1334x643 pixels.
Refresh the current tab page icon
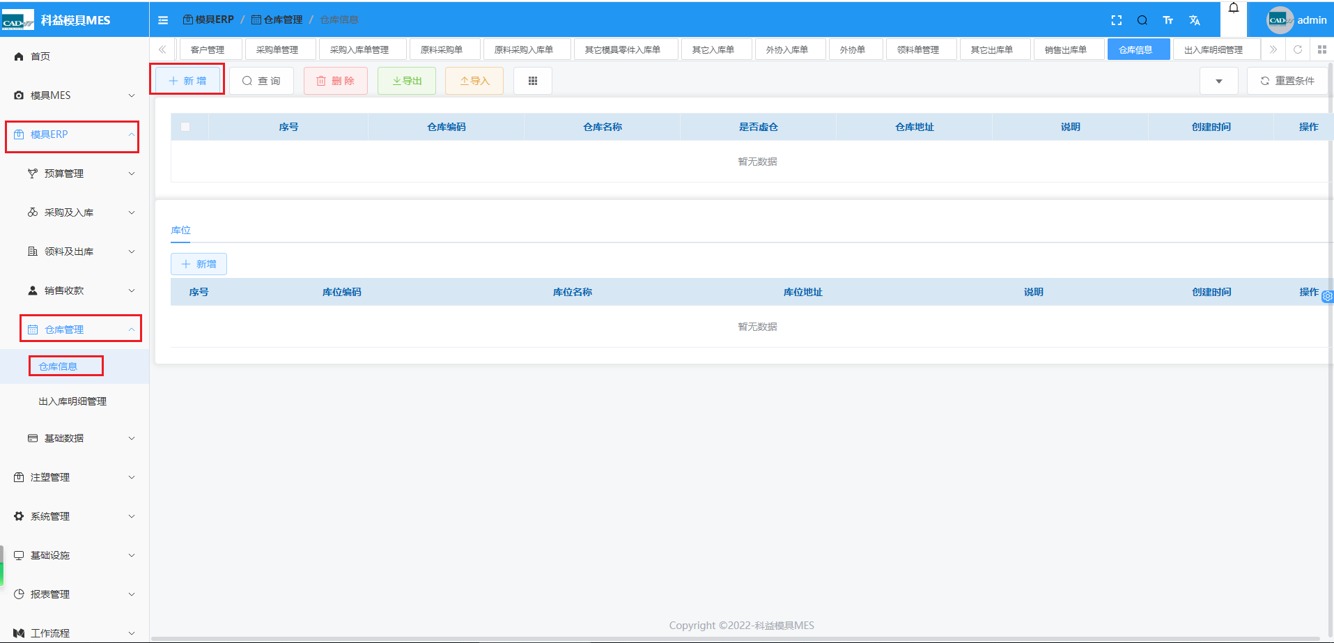tap(1298, 49)
